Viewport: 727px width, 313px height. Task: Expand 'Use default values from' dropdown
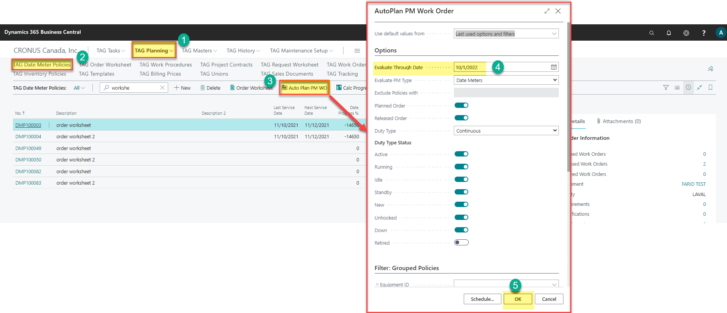click(x=506, y=34)
